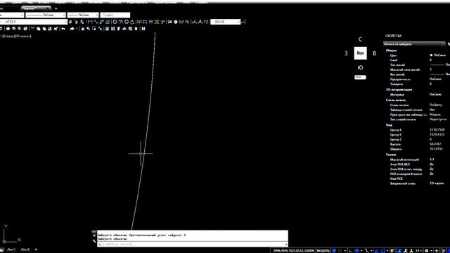Toggle ortho mode in status bar

(x=350, y=250)
